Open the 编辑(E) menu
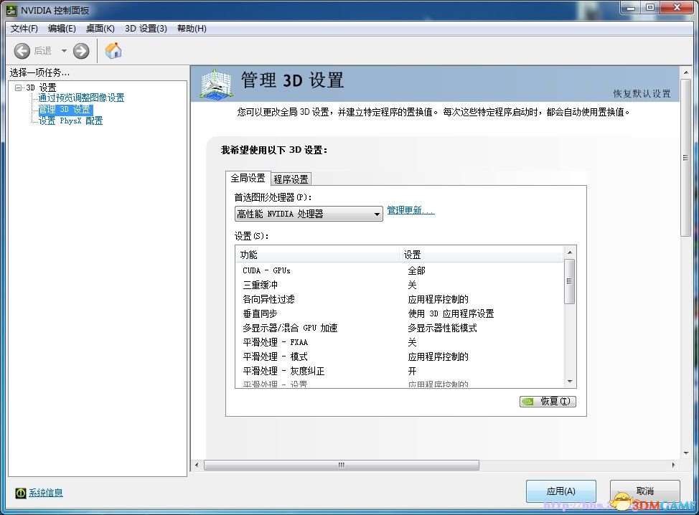 62,29
